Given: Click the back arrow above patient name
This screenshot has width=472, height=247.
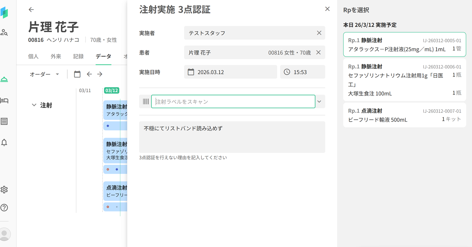Looking at the screenshot, I should click(x=31, y=10).
